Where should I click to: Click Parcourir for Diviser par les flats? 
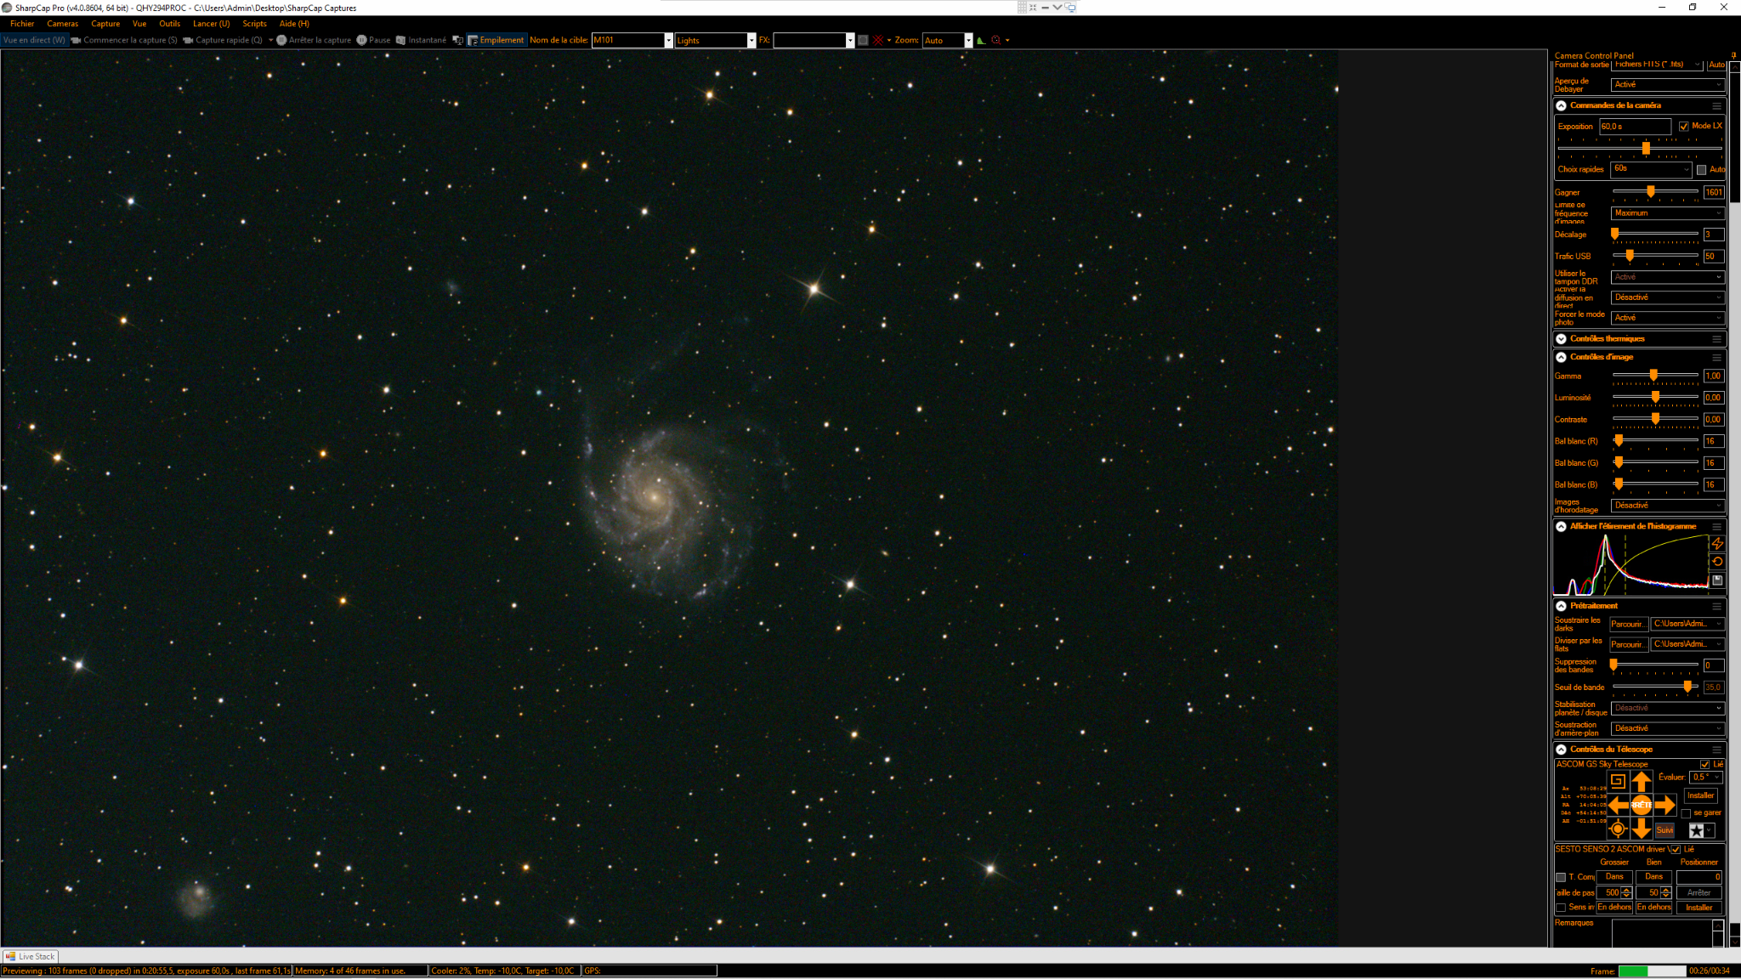point(1629,645)
